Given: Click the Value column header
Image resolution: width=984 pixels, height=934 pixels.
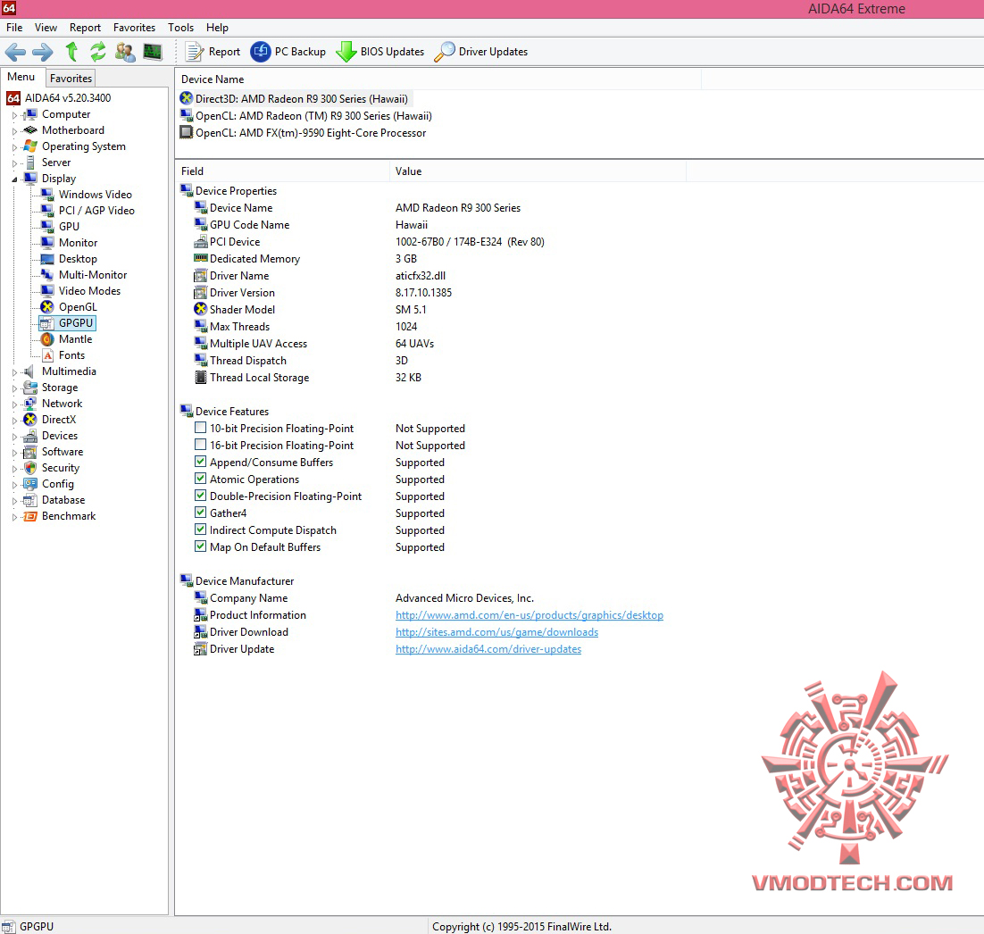Looking at the screenshot, I should [538, 171].
